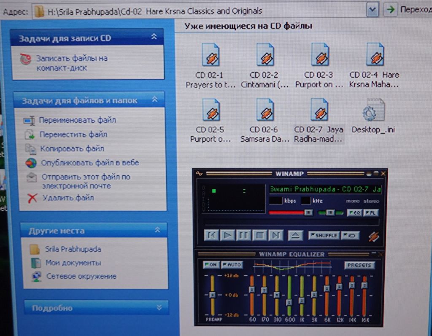Click the green Go arrow button
Screen dimensions: 432x336
click(390, 10)
